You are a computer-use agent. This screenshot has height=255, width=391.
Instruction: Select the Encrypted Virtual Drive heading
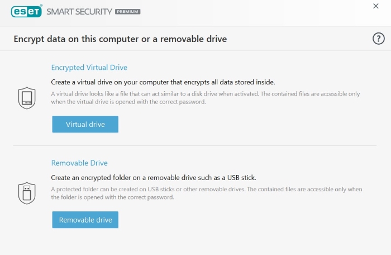coord(89,68)
